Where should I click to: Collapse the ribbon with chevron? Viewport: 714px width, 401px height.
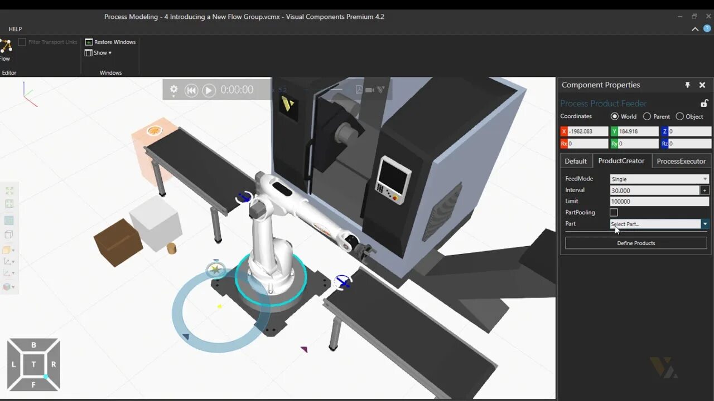[695, 29]
